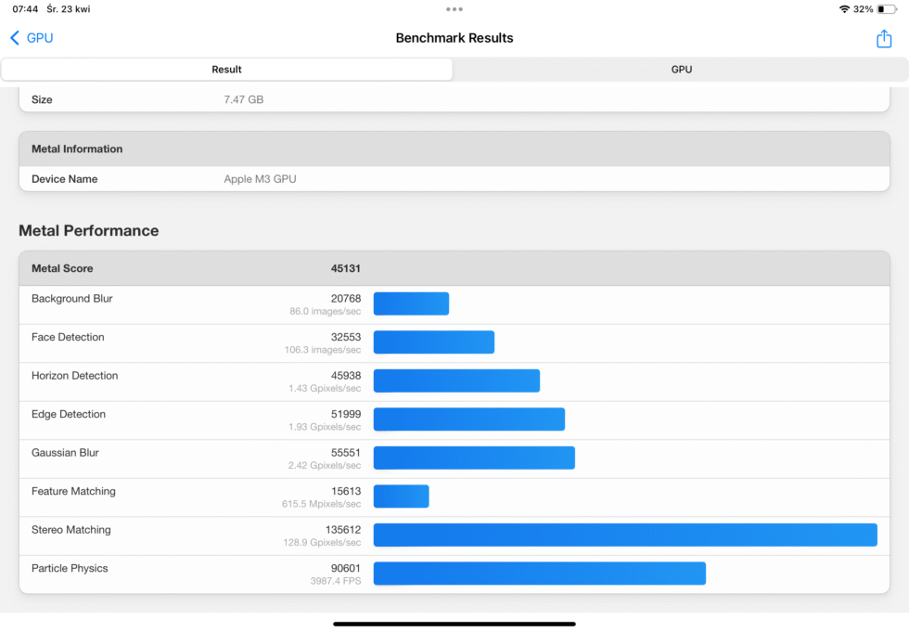
Task: Tap the battery indicator icon
Action: coord(886,9)
